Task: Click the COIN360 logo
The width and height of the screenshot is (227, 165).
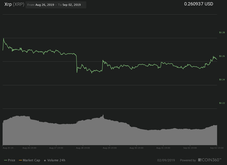Action: click(210, 160)
